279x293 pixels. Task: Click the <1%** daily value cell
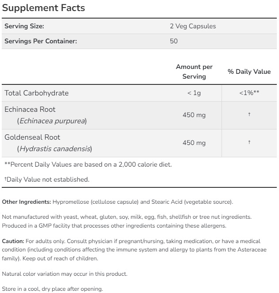pyautogui.click(x=249, y=93)
